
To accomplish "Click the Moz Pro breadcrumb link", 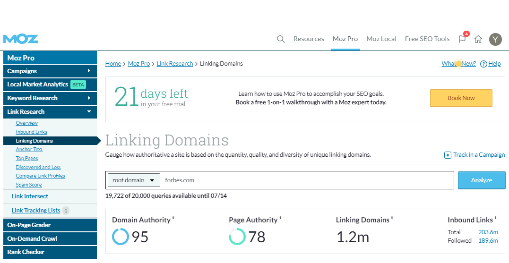I will tap(139, 64).
